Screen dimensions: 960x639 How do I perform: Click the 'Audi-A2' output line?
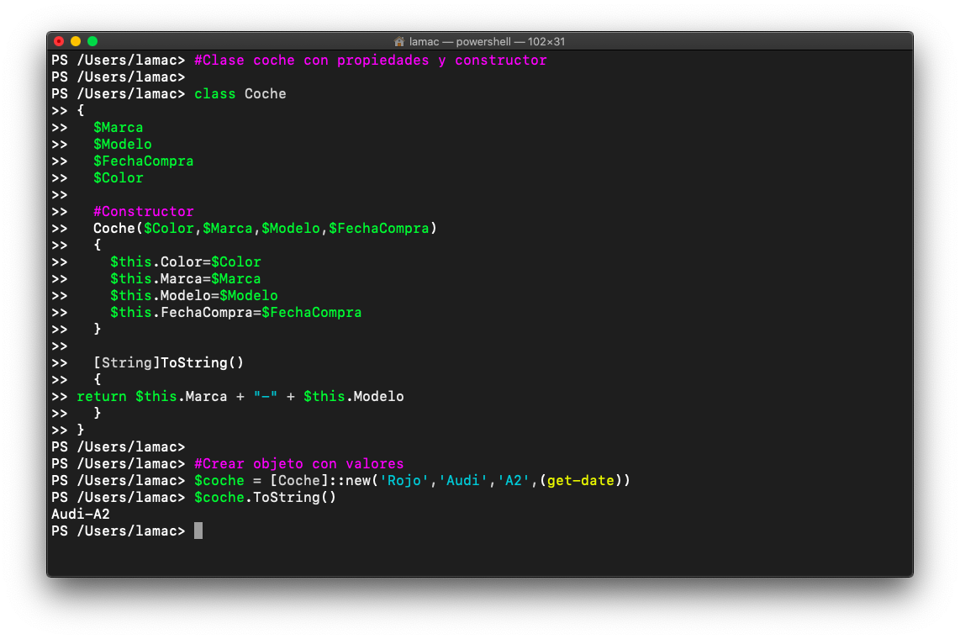click(81, 514)
